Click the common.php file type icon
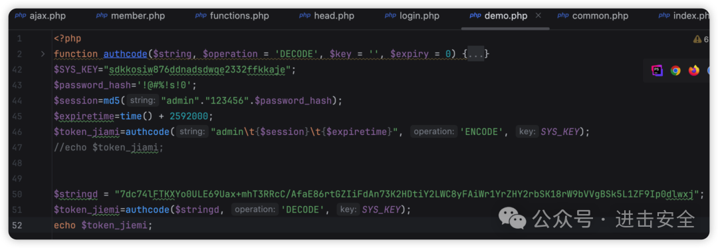 (563, 15)
